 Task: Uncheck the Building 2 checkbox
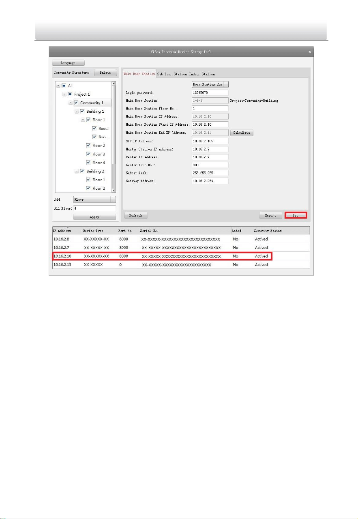(82, 171)
